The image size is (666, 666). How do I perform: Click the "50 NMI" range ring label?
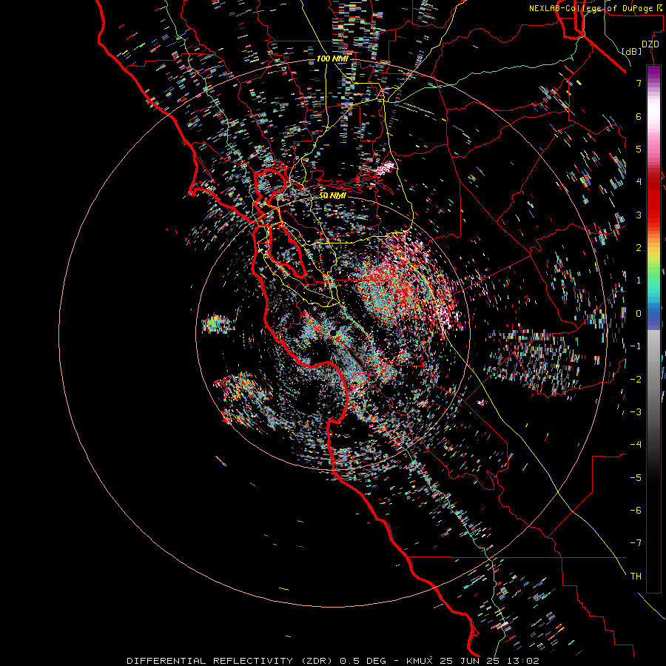click(x=332, y=195)
